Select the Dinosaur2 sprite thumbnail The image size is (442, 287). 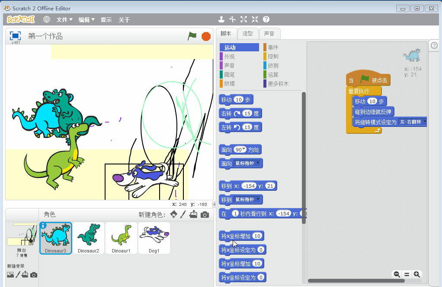(89, 238)
